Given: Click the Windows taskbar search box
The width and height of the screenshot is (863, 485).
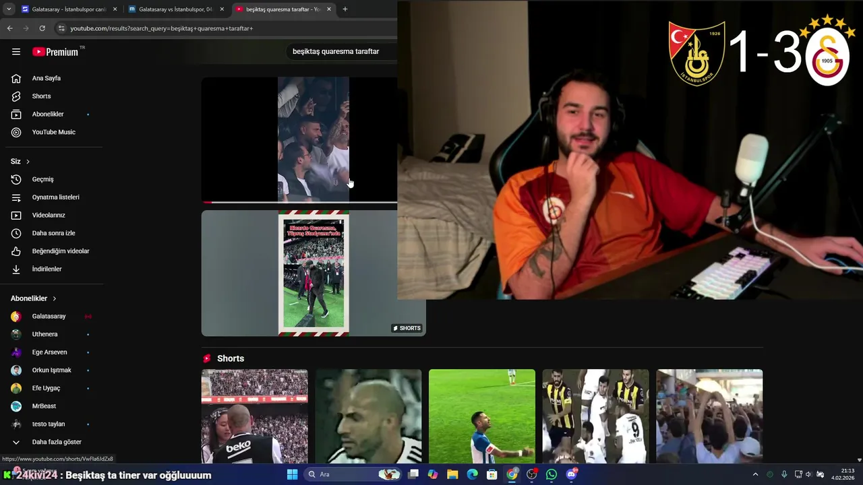Looking at the screenshot, I should [x=352, y=474].
